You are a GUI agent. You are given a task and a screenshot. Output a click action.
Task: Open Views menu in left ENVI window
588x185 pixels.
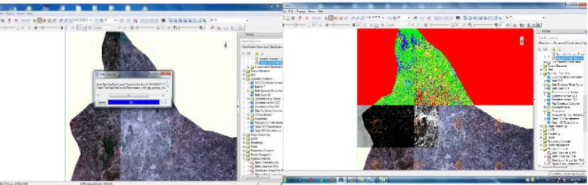click(21, 14)
